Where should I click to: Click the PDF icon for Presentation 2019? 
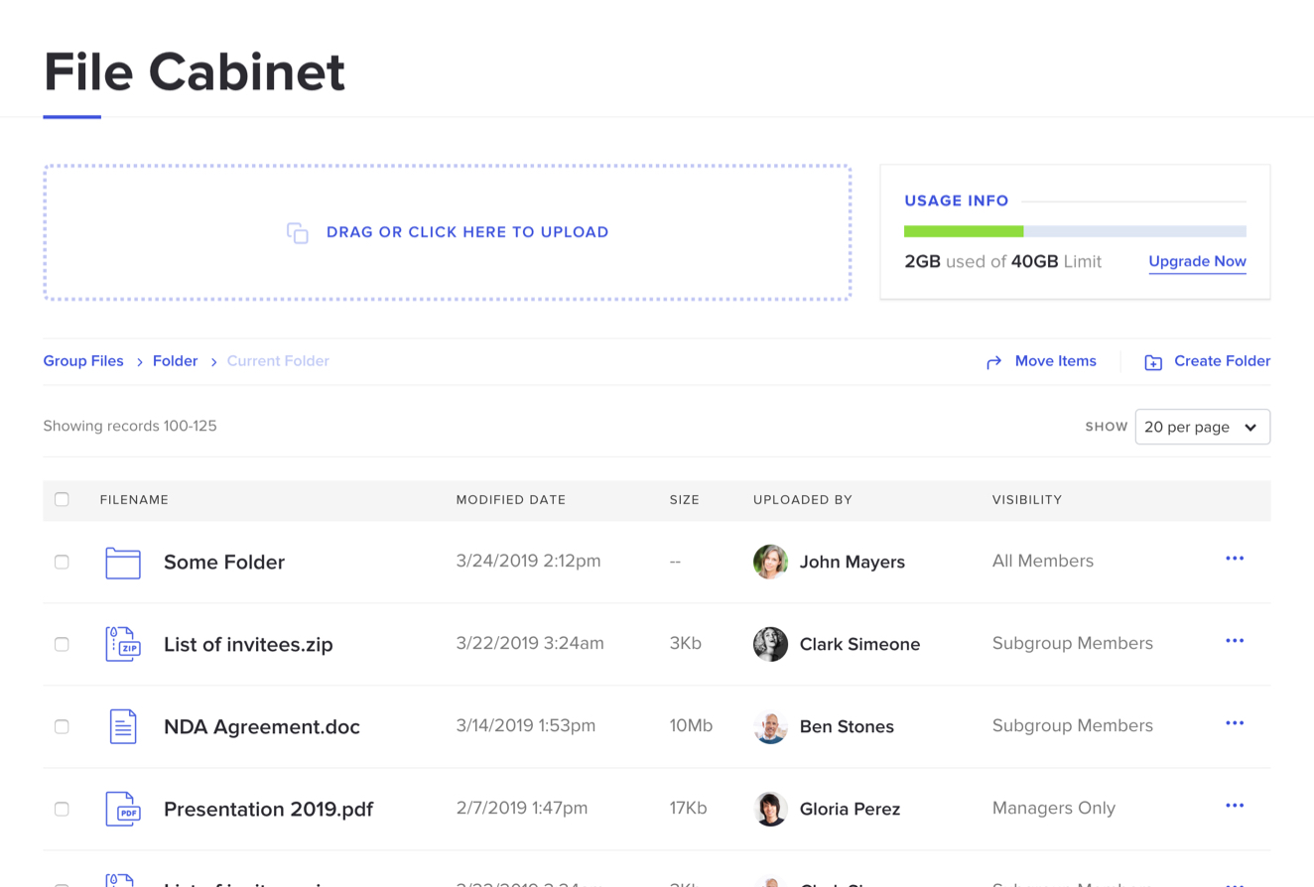pos(123,809)
